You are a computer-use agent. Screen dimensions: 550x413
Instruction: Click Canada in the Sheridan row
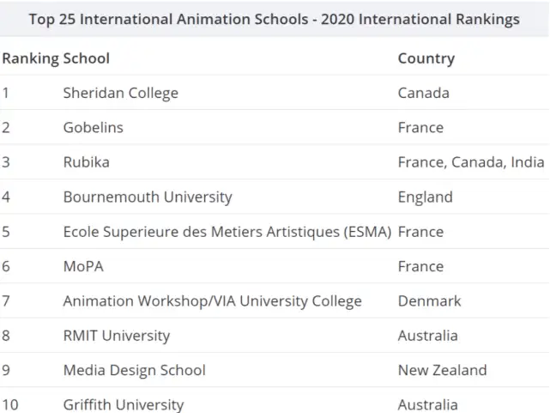(423, 93)
